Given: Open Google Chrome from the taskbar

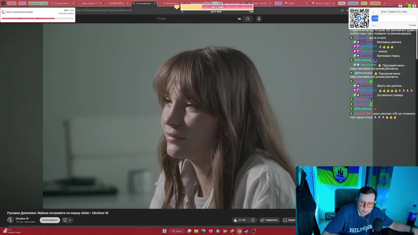Looking at the screenshot, I should coord(239,231).
